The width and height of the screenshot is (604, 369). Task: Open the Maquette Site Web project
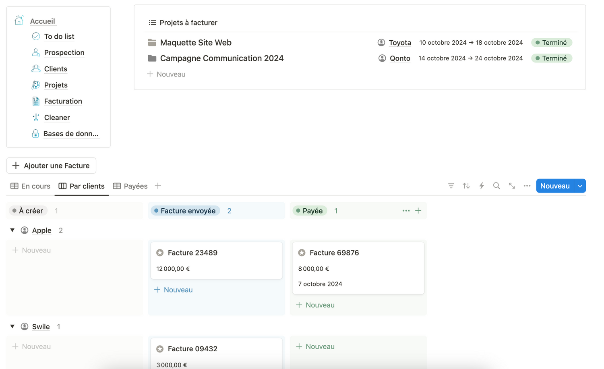[196, 43]
